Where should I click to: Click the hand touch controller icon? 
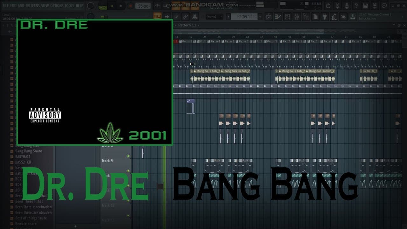tap(343, 17)
